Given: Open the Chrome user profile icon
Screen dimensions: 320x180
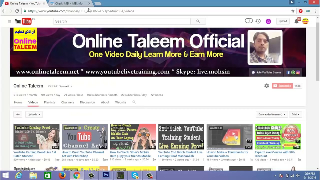Looking at the screenshot, I should (x=291, y=2).
